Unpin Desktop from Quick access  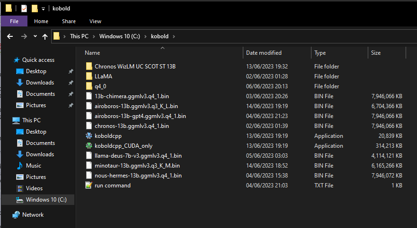click(x=71, y=71)
